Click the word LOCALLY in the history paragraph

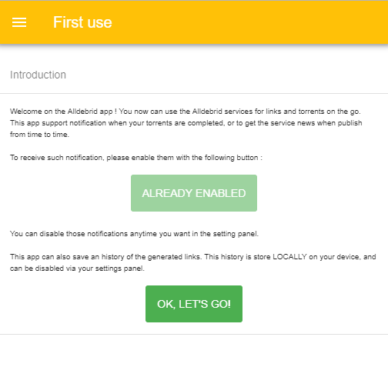[289, 257]
